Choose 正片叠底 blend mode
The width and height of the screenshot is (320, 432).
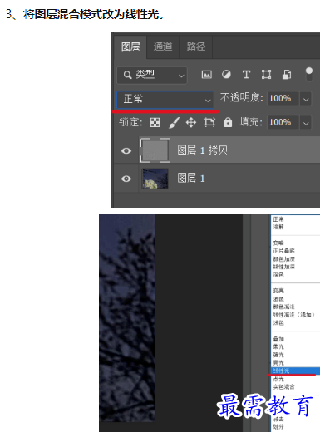284,251
